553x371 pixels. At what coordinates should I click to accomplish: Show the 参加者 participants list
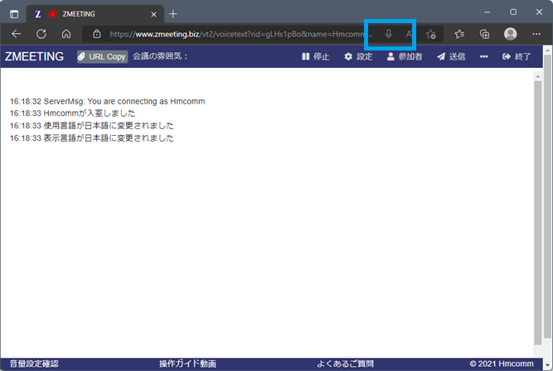tap(404, 57)
